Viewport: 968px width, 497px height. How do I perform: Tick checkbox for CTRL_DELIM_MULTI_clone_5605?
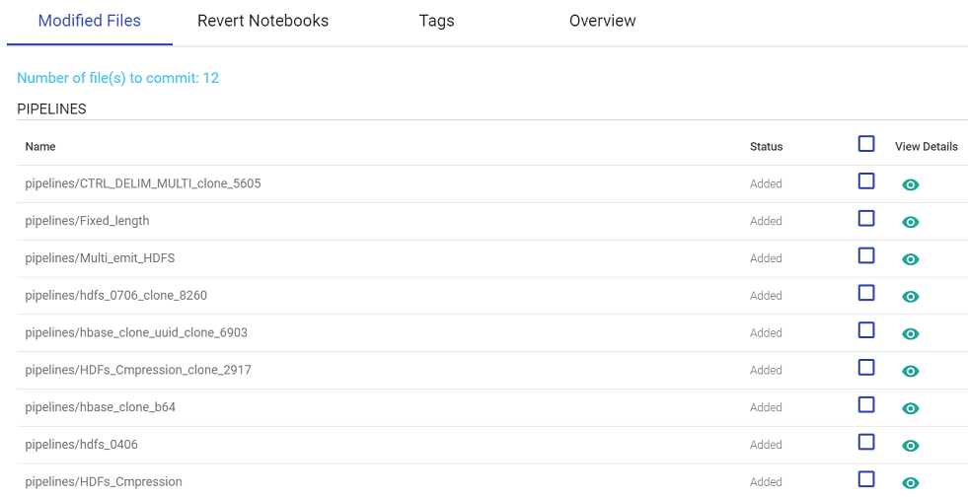(x=866, y=180)
